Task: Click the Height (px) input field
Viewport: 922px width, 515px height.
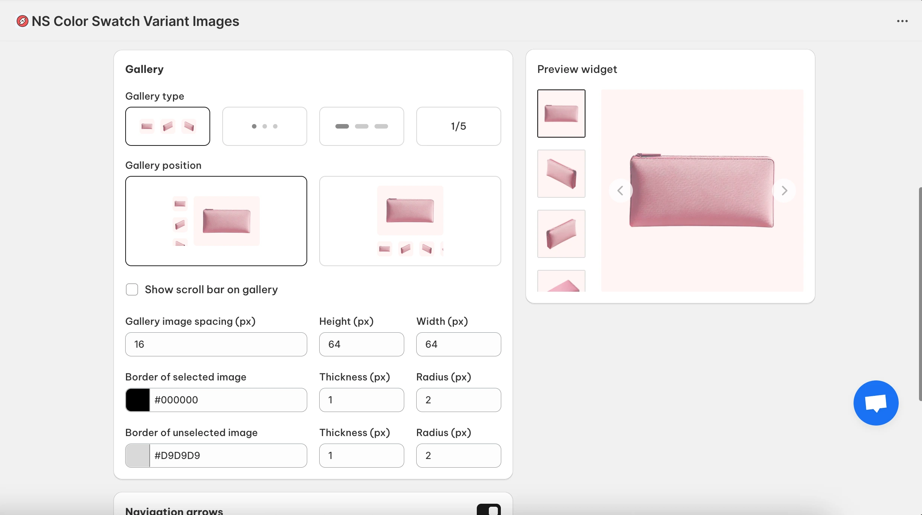Action: coord(361,344)
